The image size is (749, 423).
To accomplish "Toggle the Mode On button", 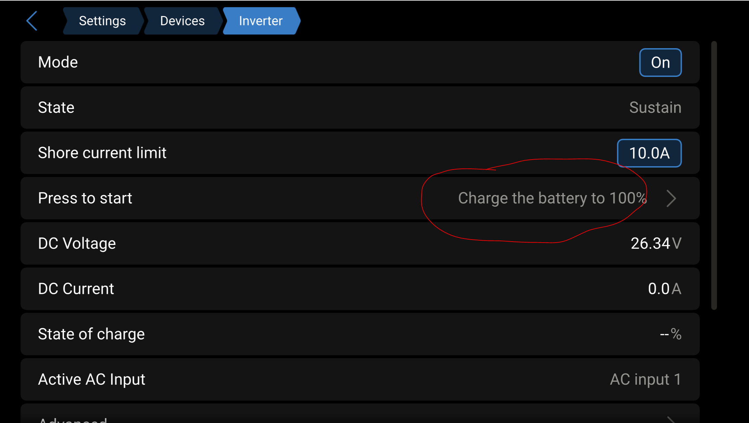I will click(x=660, y=63).
